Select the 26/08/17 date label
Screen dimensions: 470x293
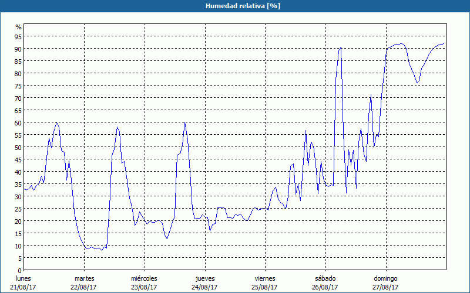click(x=325, y=287)
